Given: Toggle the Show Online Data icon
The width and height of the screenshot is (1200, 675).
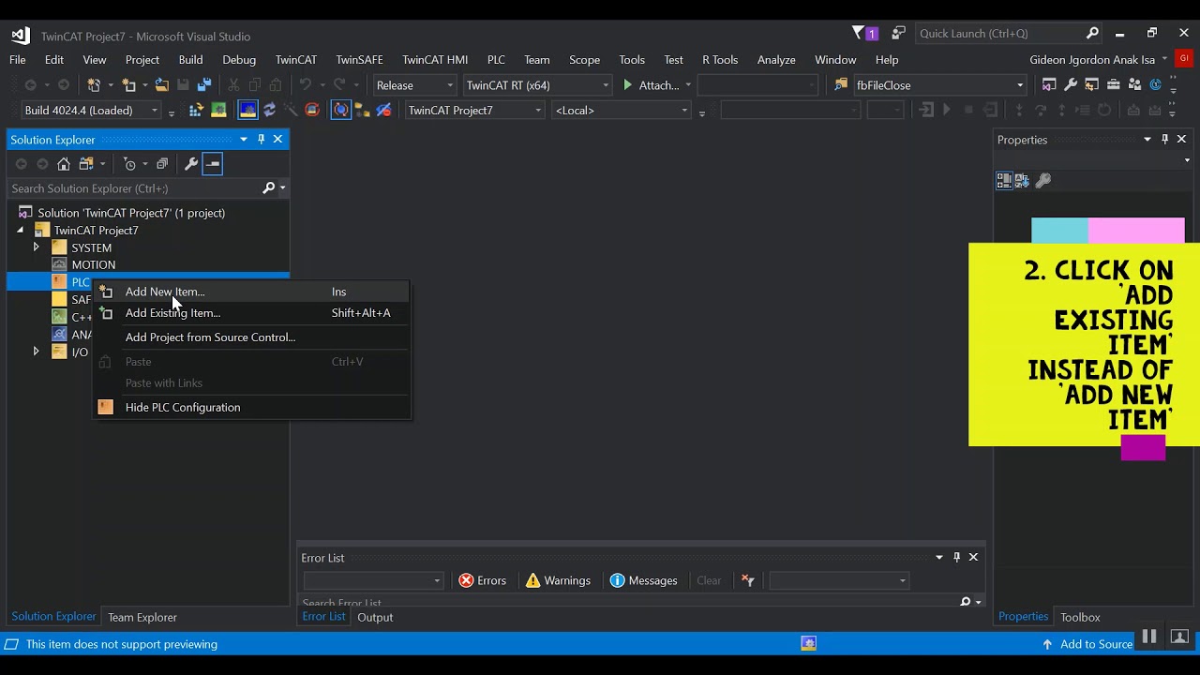Looking at the screenshot, I should [341, 111].
